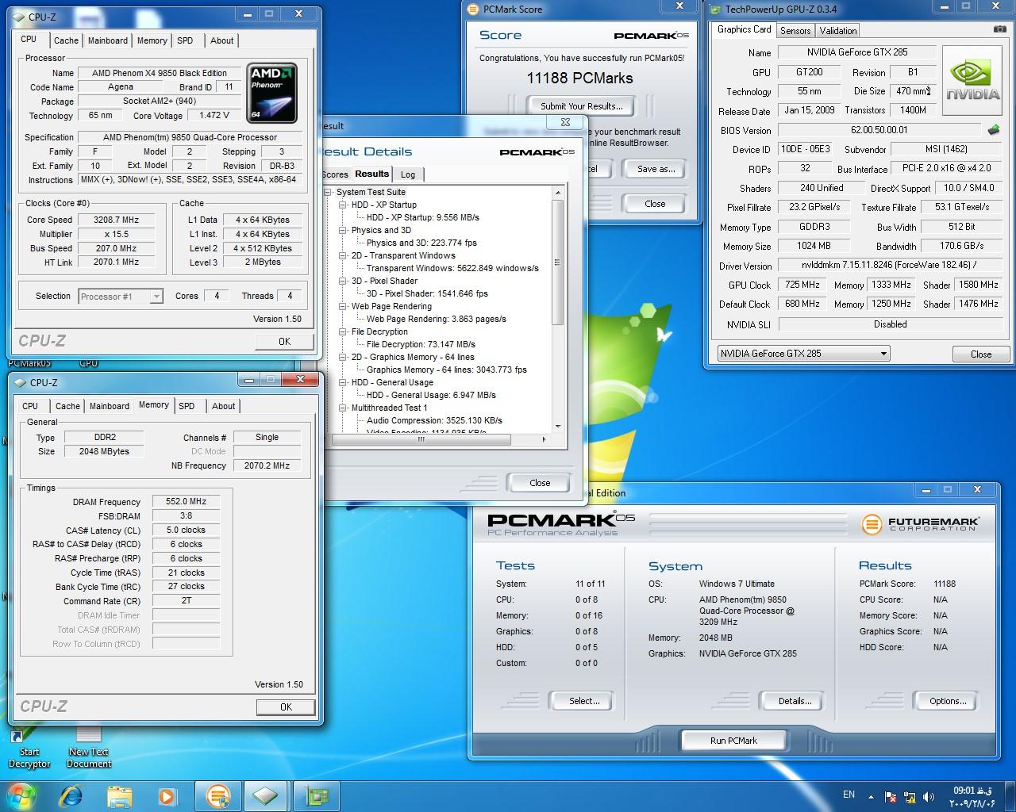The width and height of the screenshot is (1016, 812).
Task: Click Show desktop strip at taskbar end
Action: 1010,796
